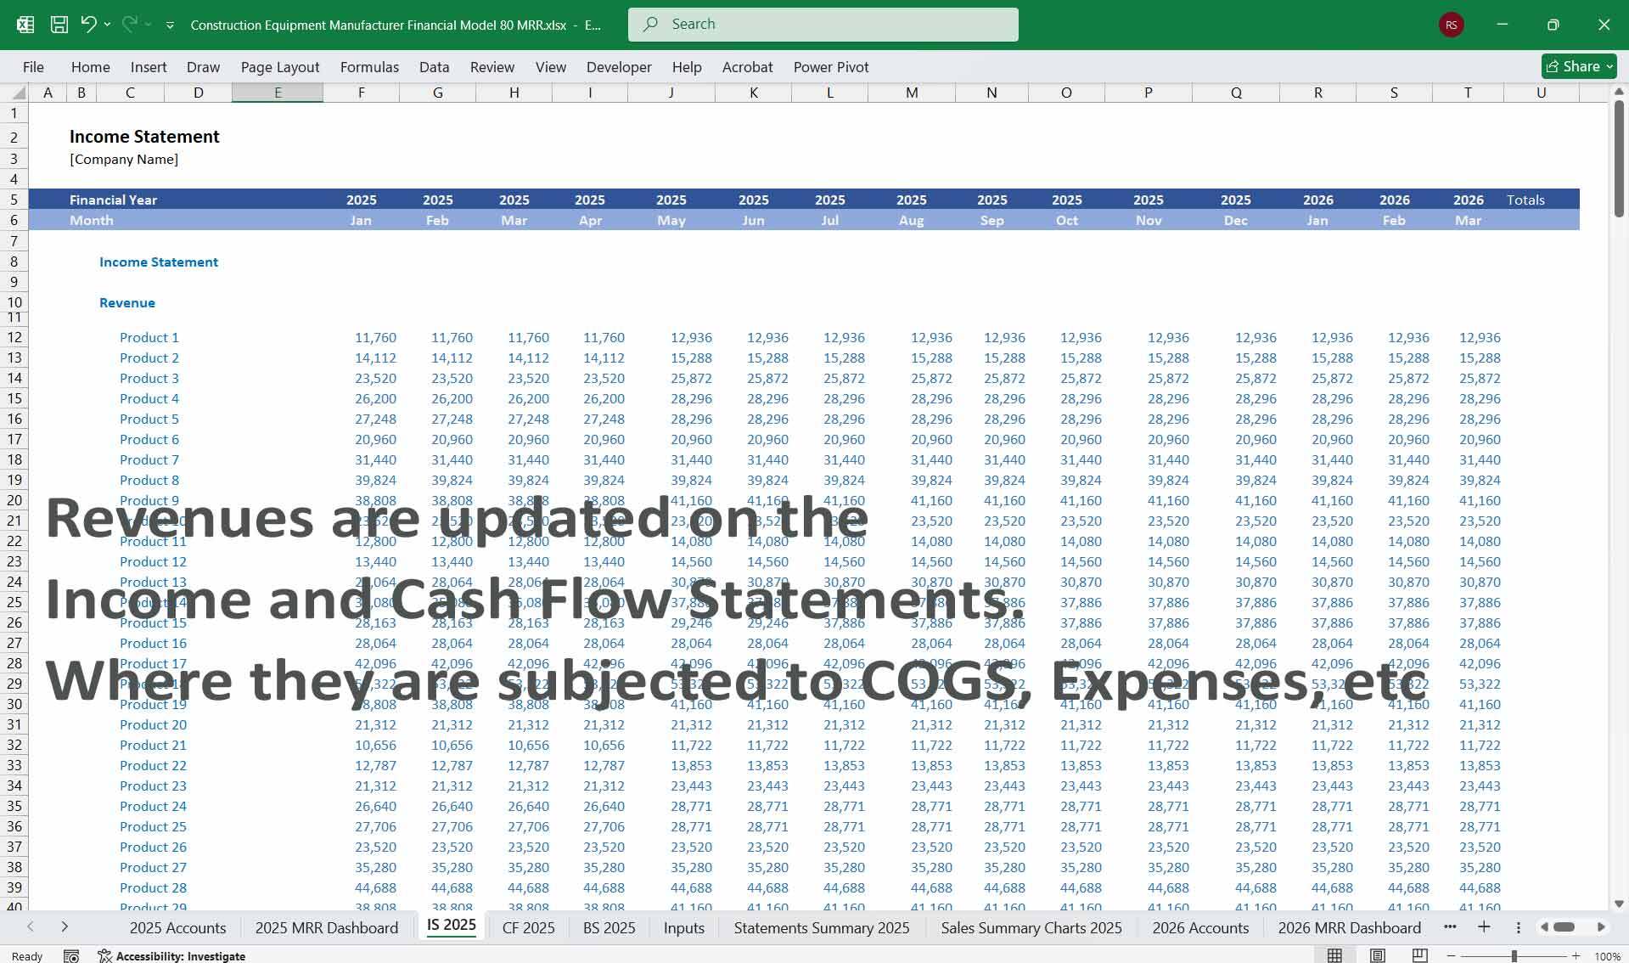Switch to 2025 Accounts sheet
Screen dimensions: 1629x963
177,927
